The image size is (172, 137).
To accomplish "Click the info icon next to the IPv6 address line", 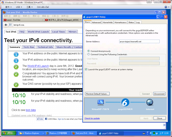I will (16, 61).
